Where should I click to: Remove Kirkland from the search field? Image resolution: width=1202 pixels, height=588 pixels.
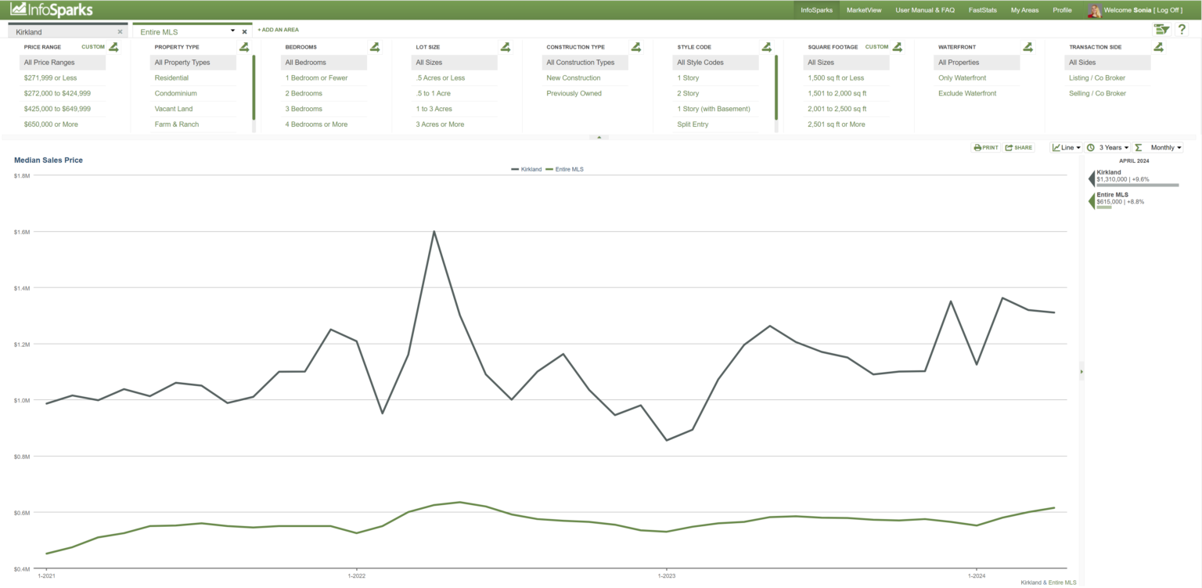(x=120, y=31)
